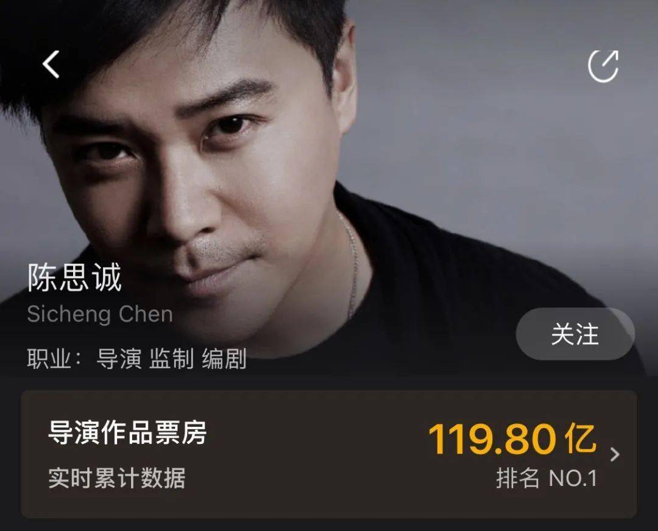The image size is (658, 531).
Task: Tap the 职业 label
Action: click(x=49, y=359)
